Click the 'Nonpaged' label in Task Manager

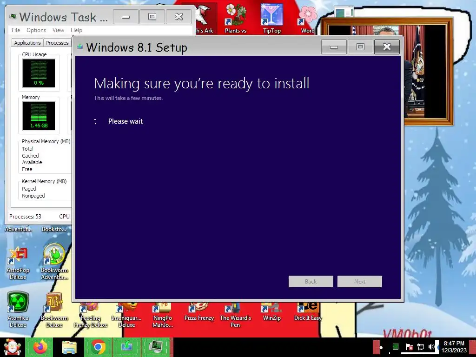pos(33,196)
